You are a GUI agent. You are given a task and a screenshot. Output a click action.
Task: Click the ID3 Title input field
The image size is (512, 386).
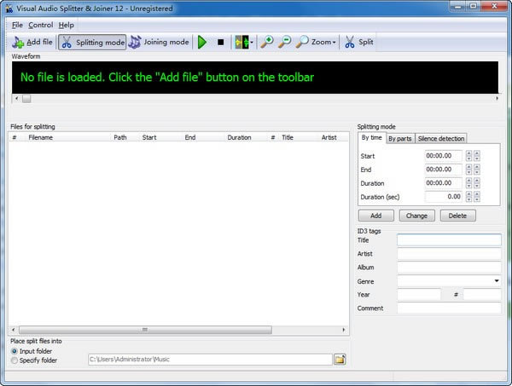coord(450,240)
